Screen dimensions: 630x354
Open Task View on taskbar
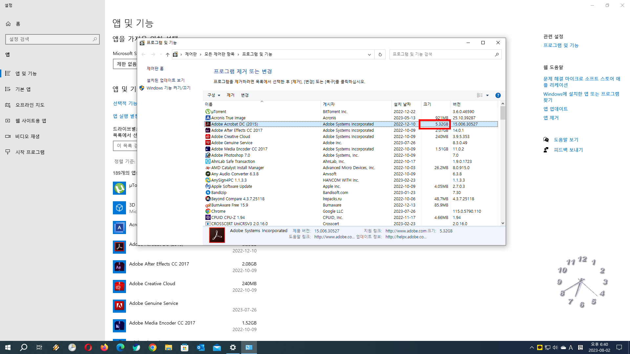pos(39,347)
